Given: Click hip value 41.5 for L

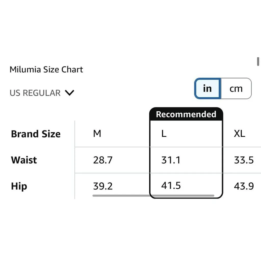Looking at the screenshot, I should (171, 186).
